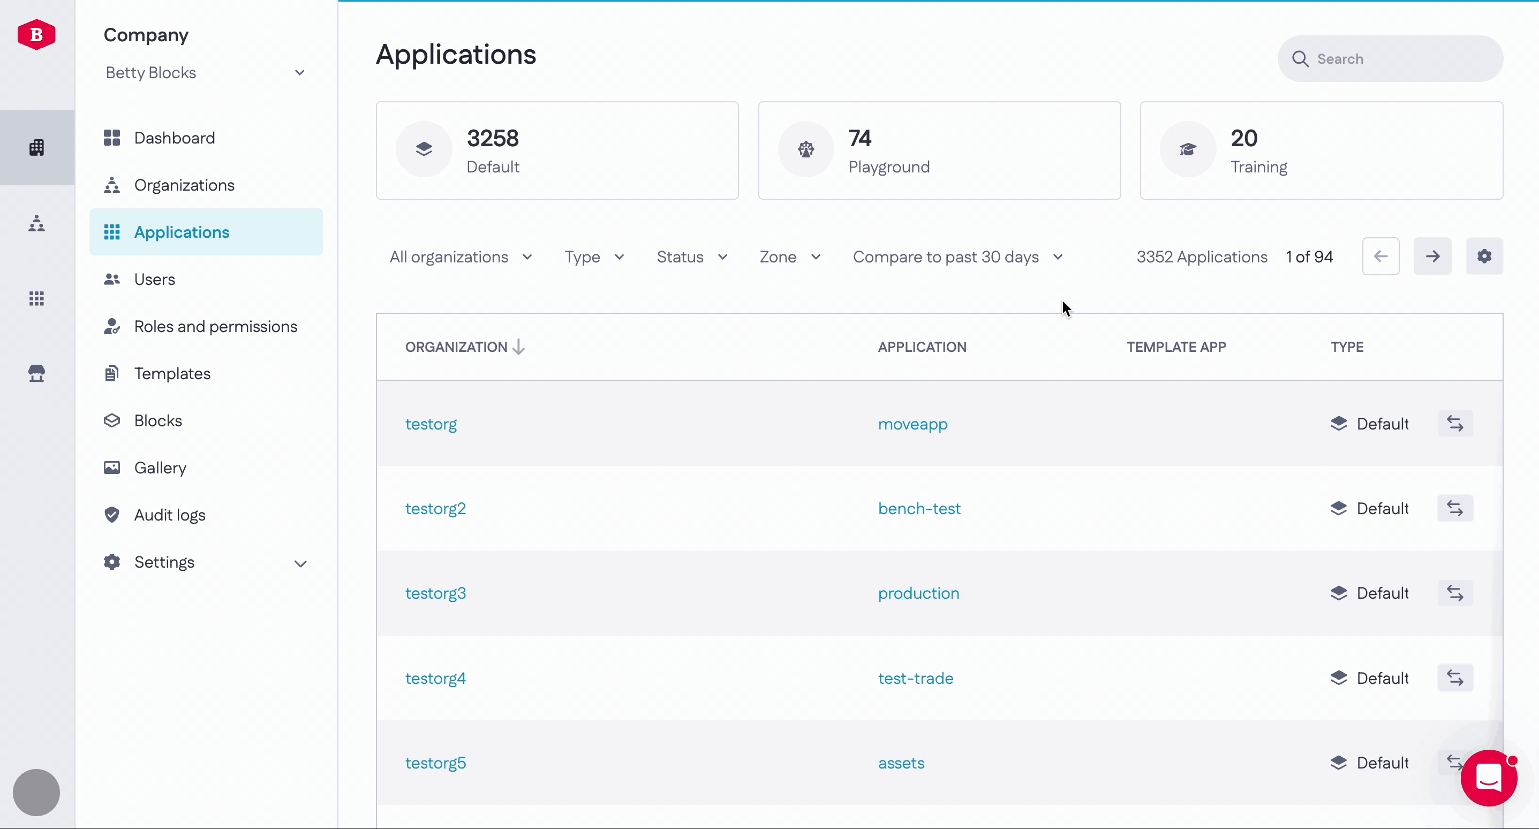This screenshot has width=1539, height=829.
Task: Open the testorg5 organization link
Action: pyautogui.click(x=435, y=763)
